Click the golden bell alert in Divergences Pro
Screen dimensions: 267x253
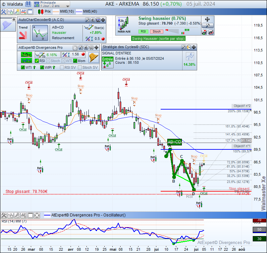93,57
